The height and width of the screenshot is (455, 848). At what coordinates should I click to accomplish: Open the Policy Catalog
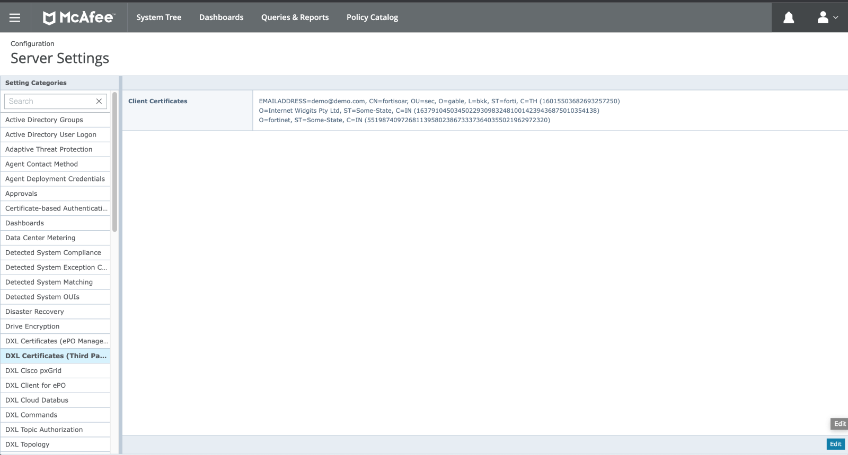click(x=372, y=17)
